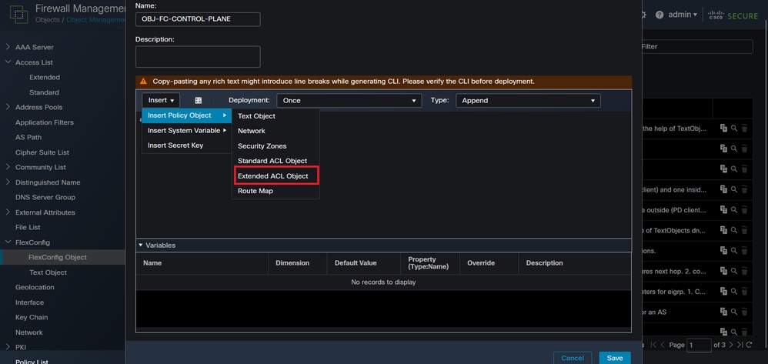This screenshot has height=364, width=768.
Task: Expand the Community List node
Action: (x=8, y=167)
